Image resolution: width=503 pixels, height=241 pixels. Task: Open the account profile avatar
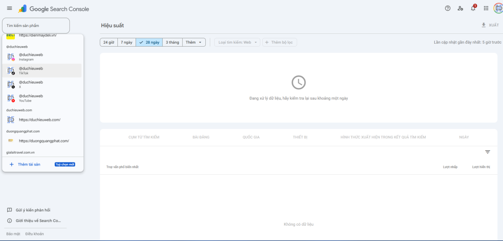click(498, 8)
